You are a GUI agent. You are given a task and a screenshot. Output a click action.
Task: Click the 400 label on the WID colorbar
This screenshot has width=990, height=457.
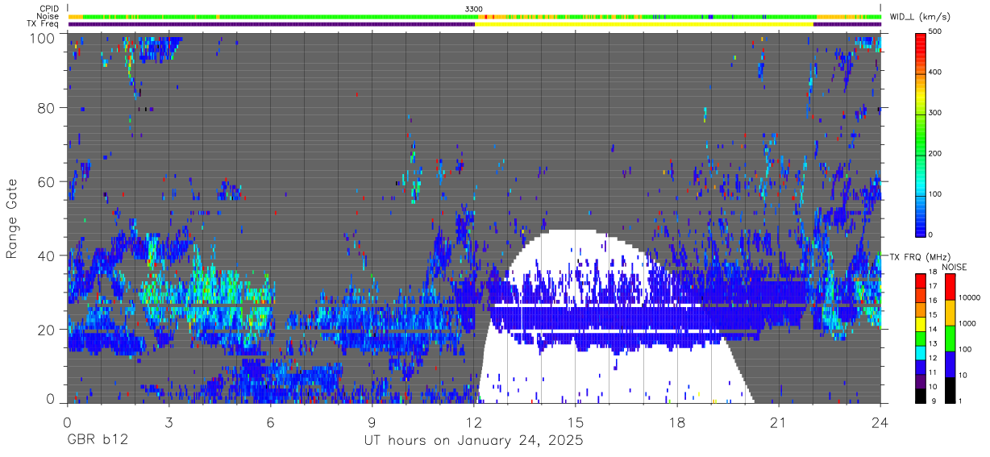coord(936,73)
